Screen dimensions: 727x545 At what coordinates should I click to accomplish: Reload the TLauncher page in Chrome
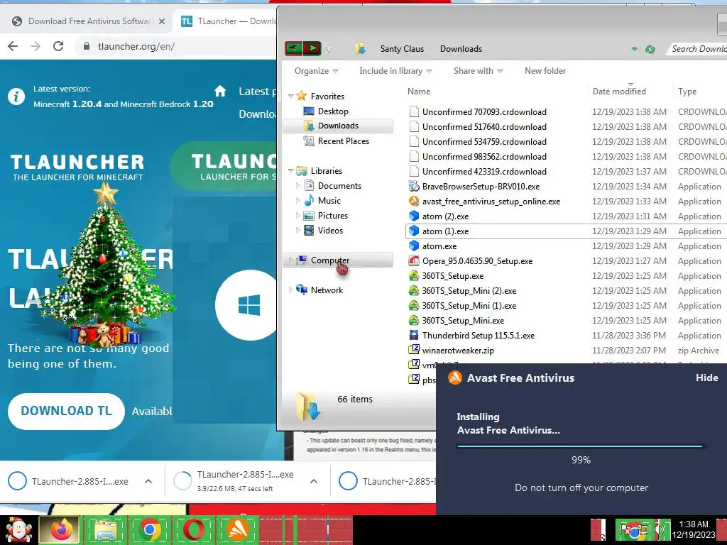click(58, 46)
